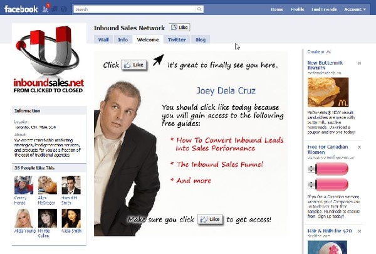Open the Find Friends link
The height and width of the screenshot is (254, 376).
(x=325, y=9)
